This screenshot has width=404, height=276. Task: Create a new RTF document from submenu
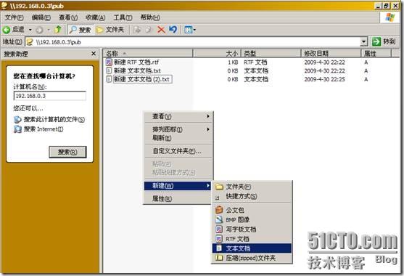point(252,239)
